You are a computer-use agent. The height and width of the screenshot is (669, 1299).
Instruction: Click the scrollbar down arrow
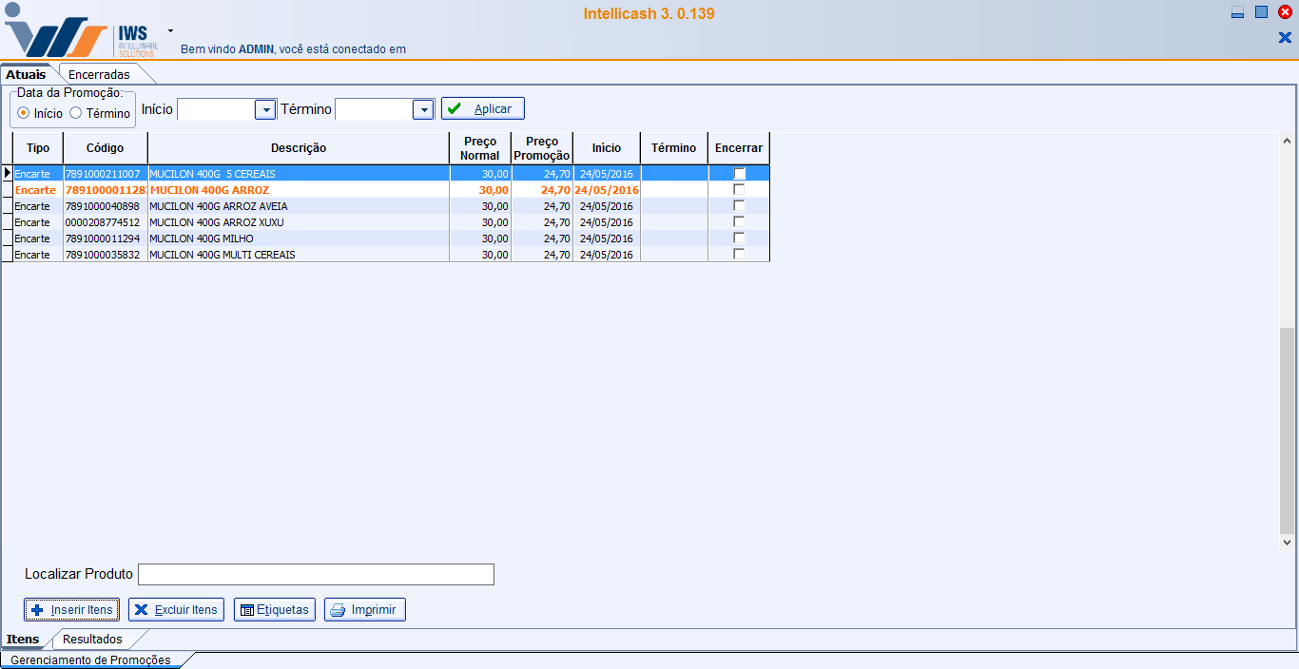click(x=1287, y=542)
